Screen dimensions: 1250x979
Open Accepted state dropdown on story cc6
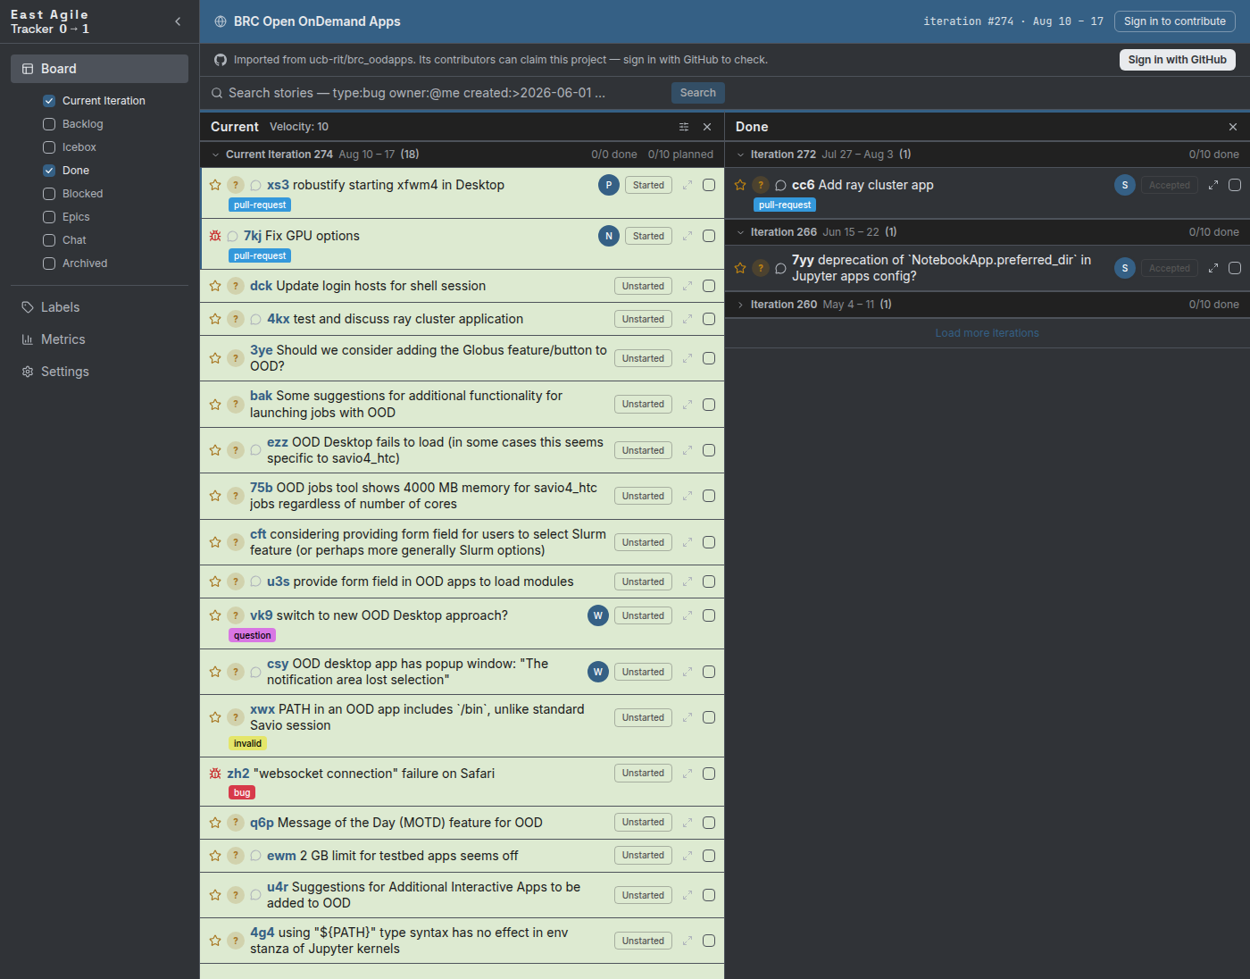pos(1170,185)
